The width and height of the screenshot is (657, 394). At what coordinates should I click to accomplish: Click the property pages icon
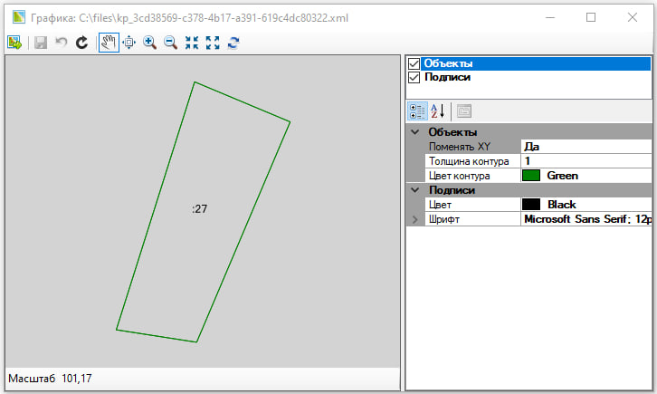click(x=464, y=111)
